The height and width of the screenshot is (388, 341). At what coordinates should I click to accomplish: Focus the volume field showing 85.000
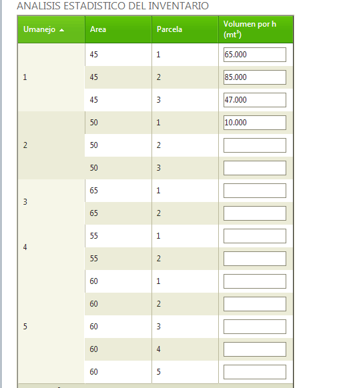254,77
